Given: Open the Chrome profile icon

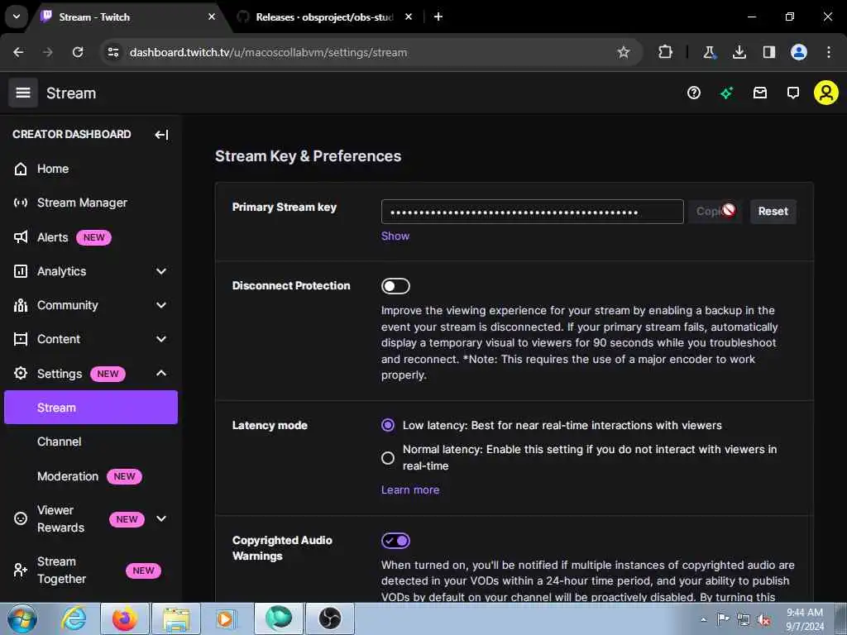Looking at the screenshot, I should pos(799,52).
